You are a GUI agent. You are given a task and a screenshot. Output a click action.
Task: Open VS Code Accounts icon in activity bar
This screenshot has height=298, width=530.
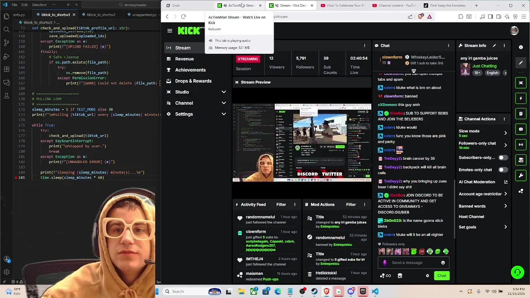coord(7,259)
